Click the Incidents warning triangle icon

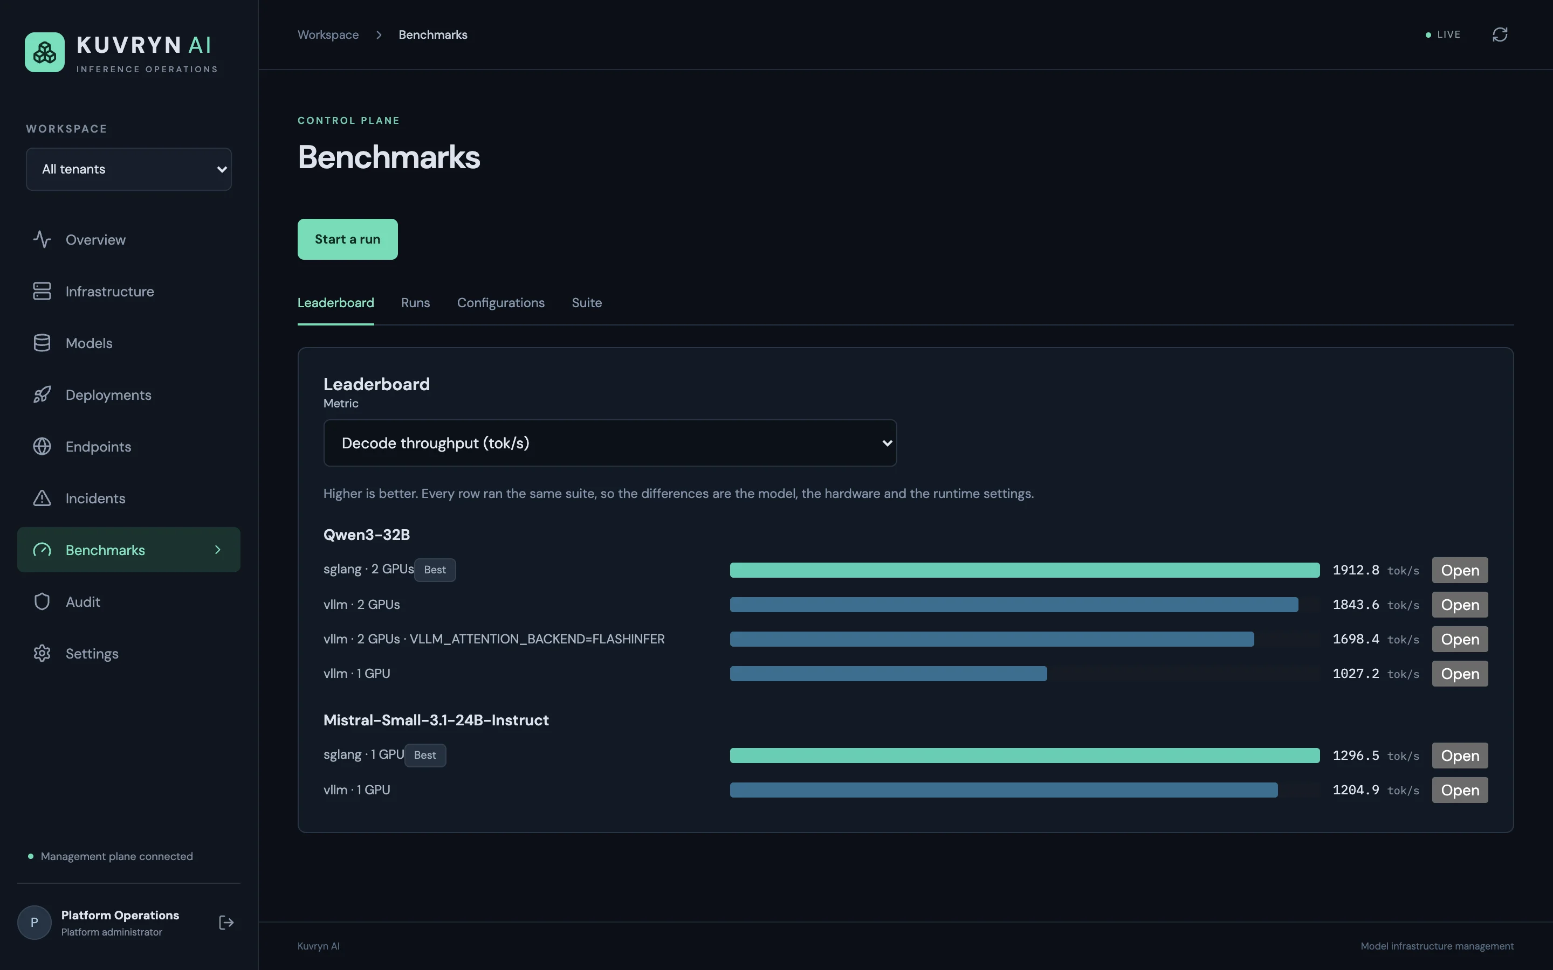tap(42, 498)
